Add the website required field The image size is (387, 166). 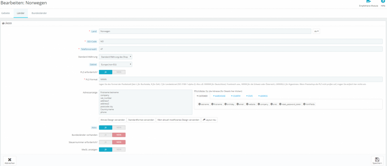tap(251, 104)
